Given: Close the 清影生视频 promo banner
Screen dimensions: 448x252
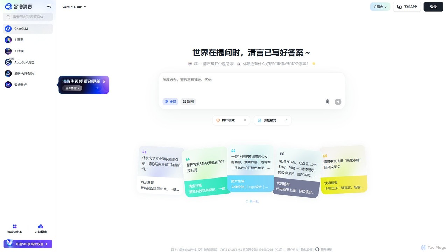Looking at the screenshot, I should click(x=104, y=82).
